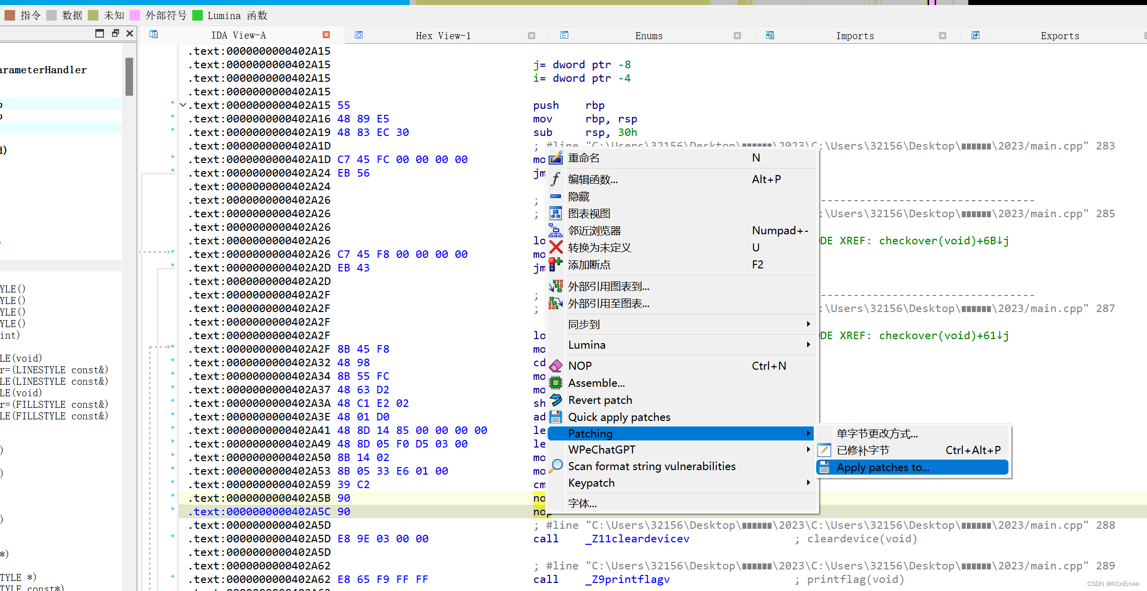This screenshot has width=1147, height=591.
Task: Click the checkover(void)+6B cross reference
Action: tap(944, 241)
